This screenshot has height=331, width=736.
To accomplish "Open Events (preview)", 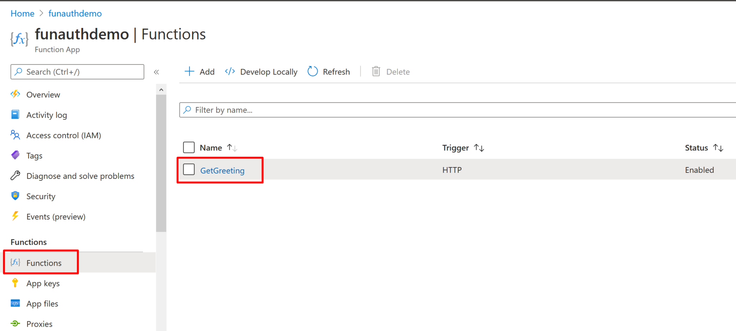I will coord(56,216).
